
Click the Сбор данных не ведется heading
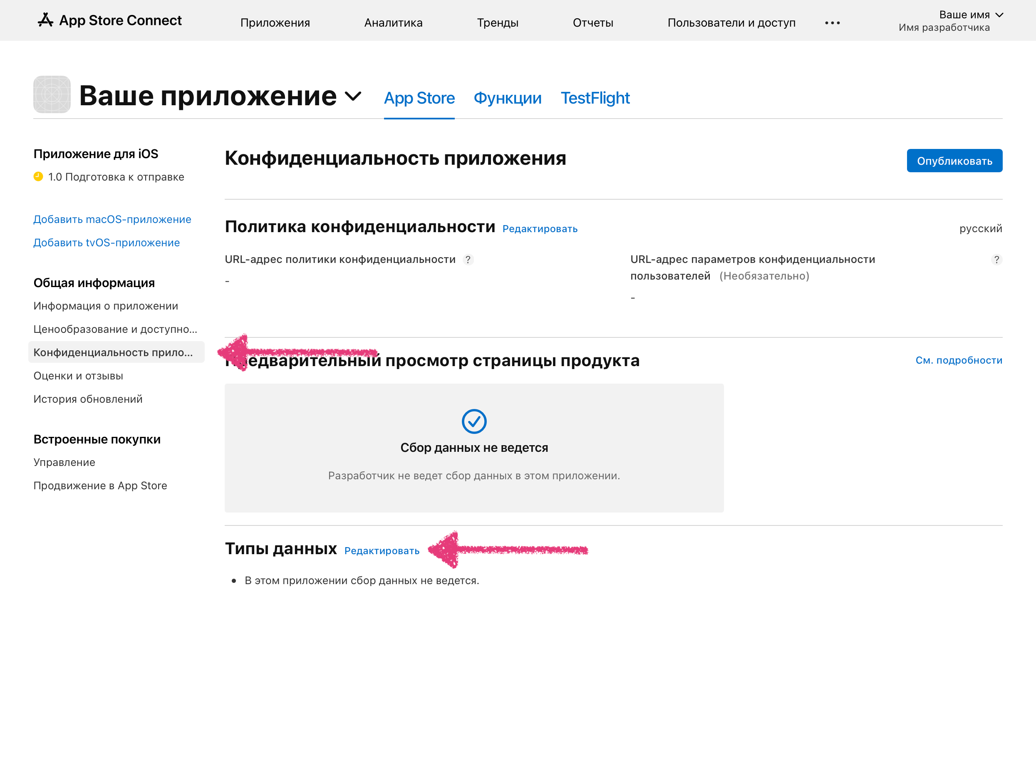(x=474, y=448)
